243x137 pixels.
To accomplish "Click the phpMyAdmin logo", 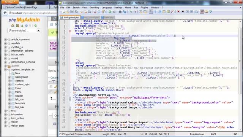I will click(24, 20).
